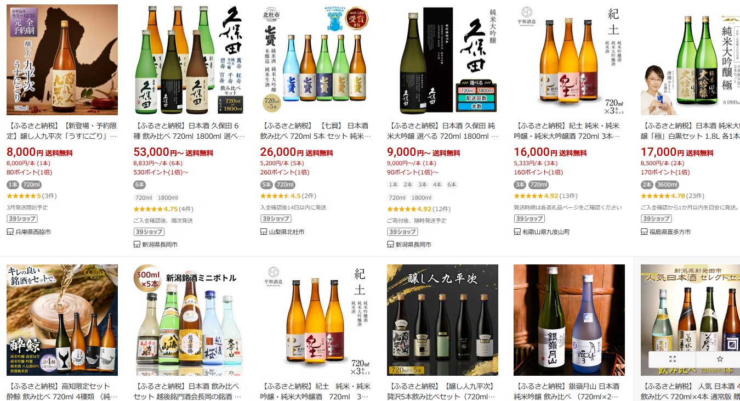Click the shop icon beside 和歌山県九度山町
This screenshot has width=740, height=401.
click(x=517, y=231)
